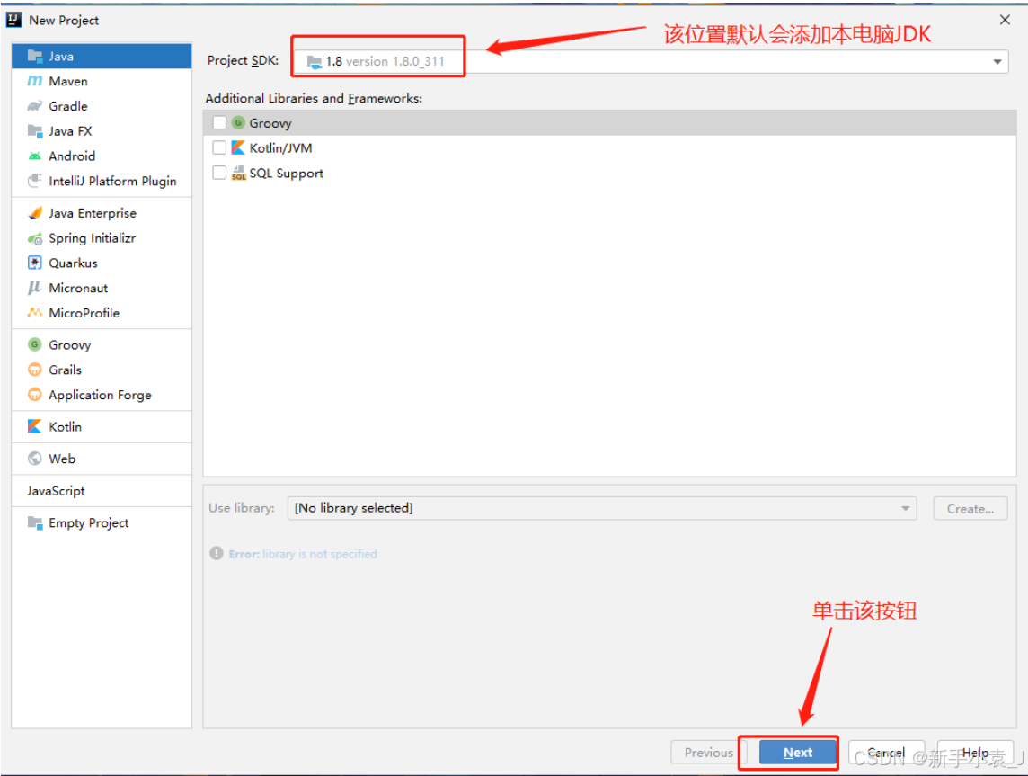This screenshot has height=776, width=1028.
Task: Select the 'Web' text entry
Action: click(x=62, y=459)
